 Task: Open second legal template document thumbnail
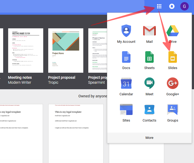[x=76, y=134]
